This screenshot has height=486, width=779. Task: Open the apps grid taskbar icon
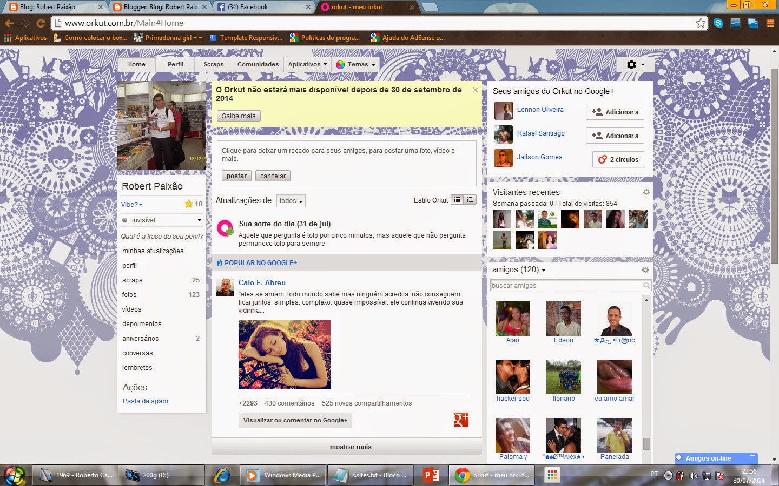point(552,475)
